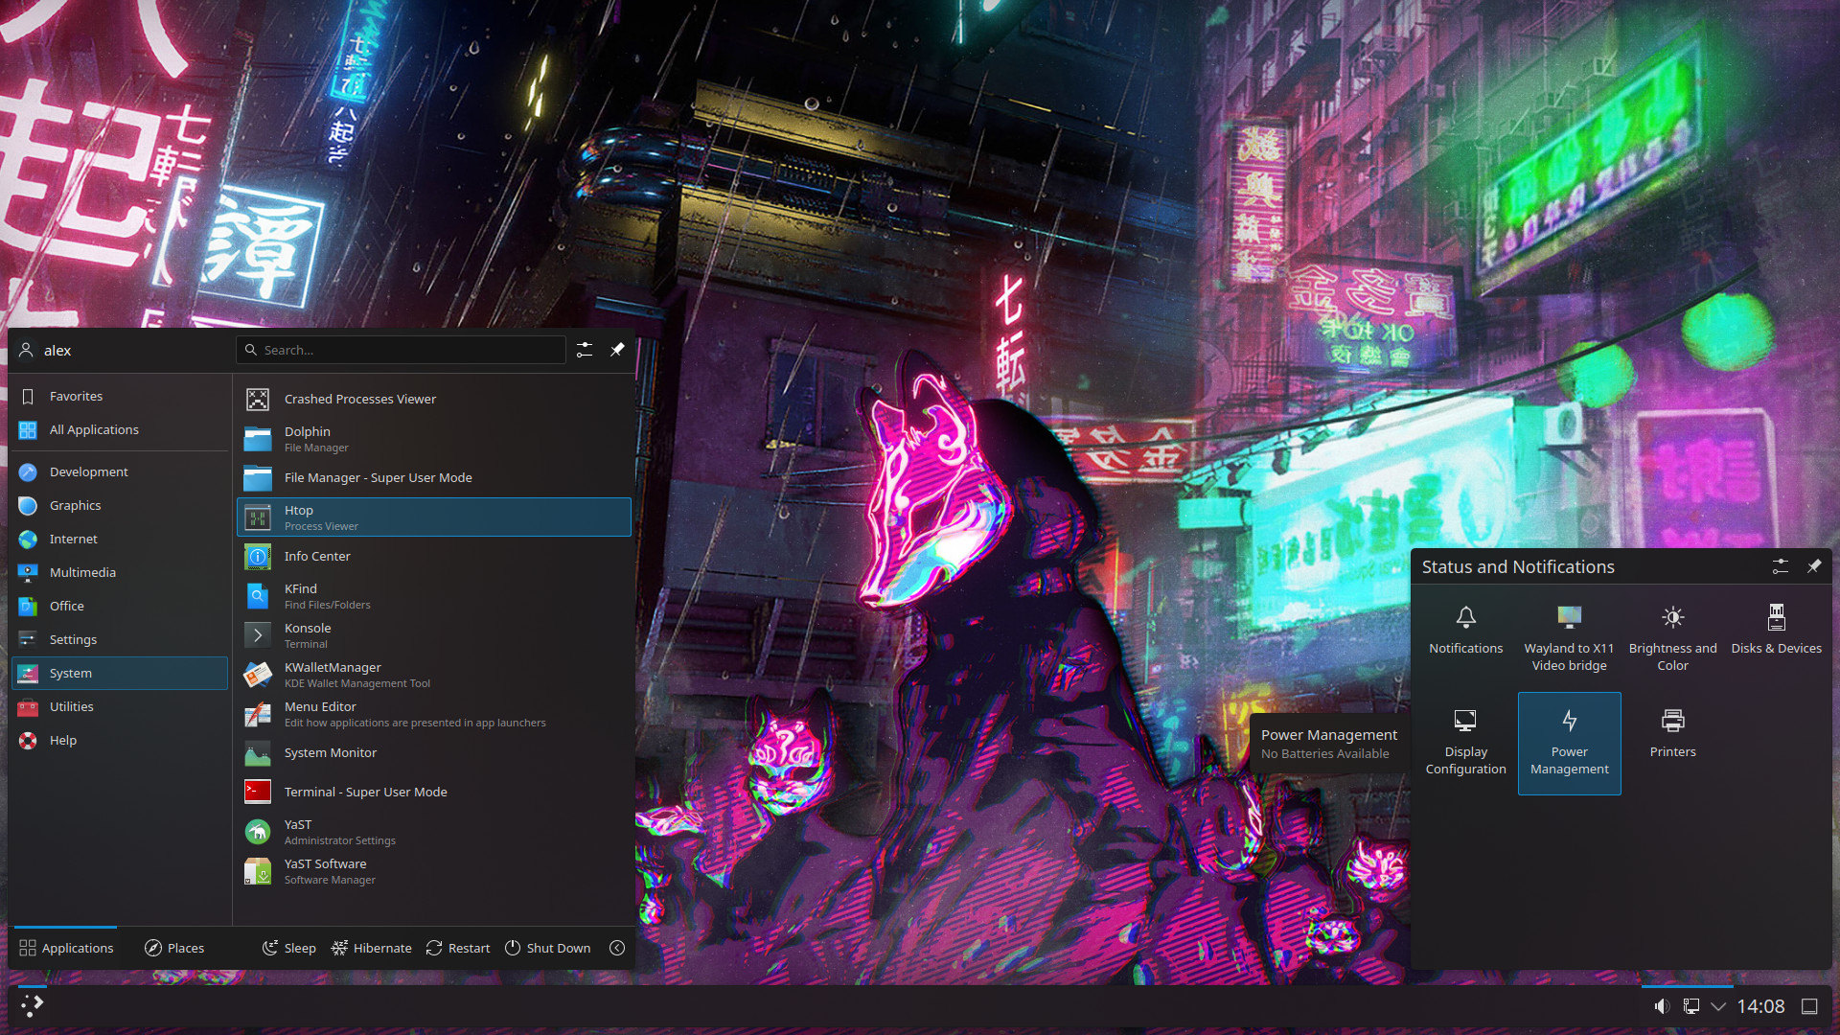Click the Sleep button
1840x1035 pixels.
click(x=288, y=948)
